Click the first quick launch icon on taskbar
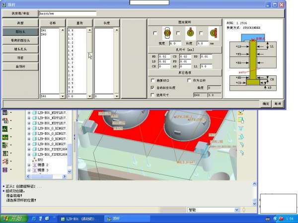The image size is (298, 223). click(34, 219)
